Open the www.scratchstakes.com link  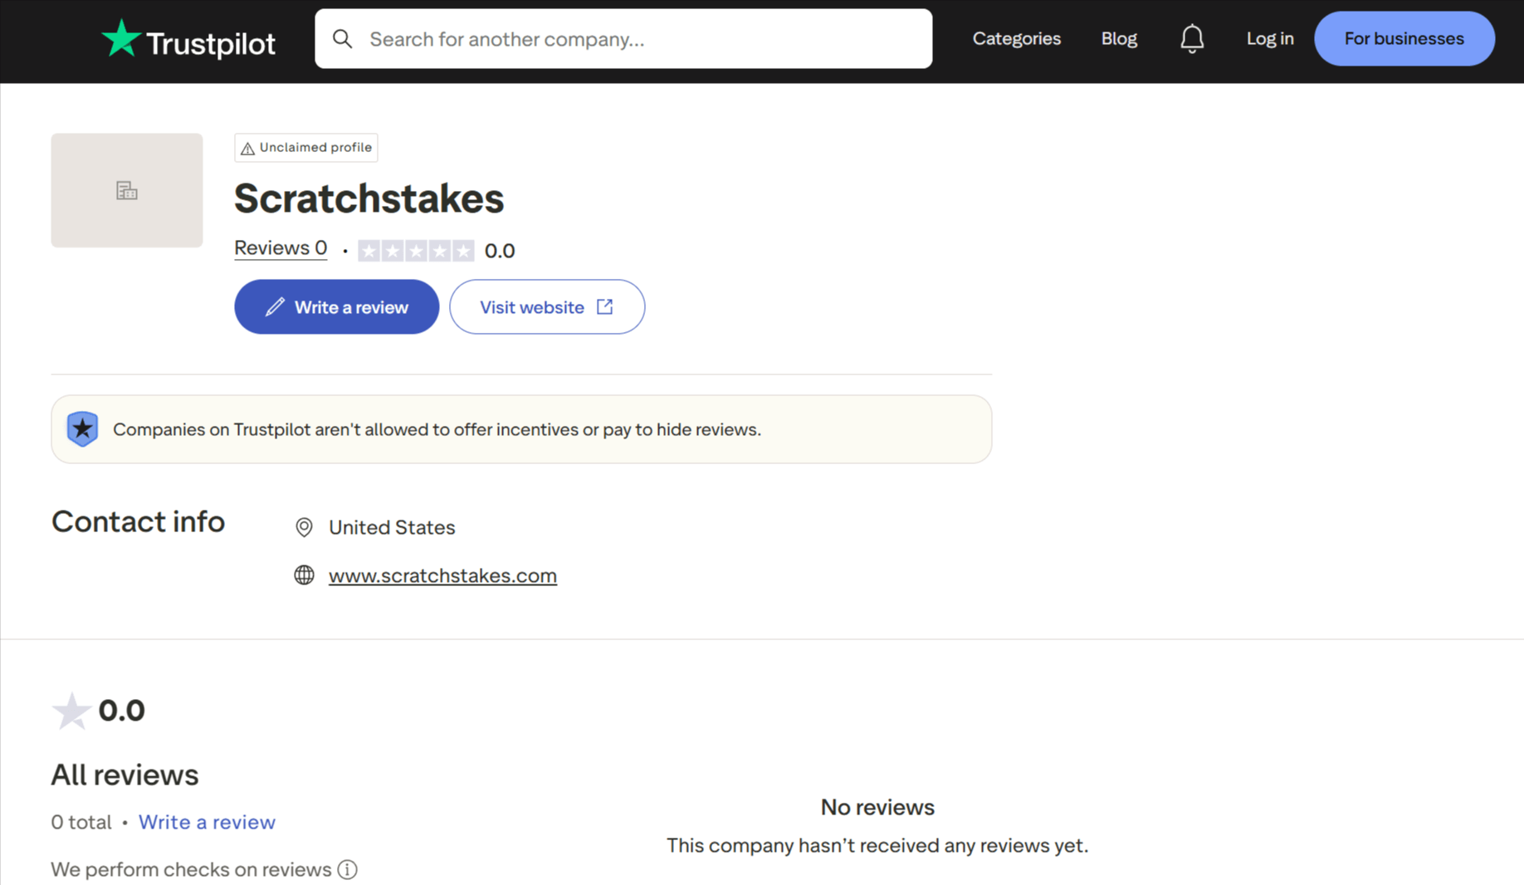[442, 575]
